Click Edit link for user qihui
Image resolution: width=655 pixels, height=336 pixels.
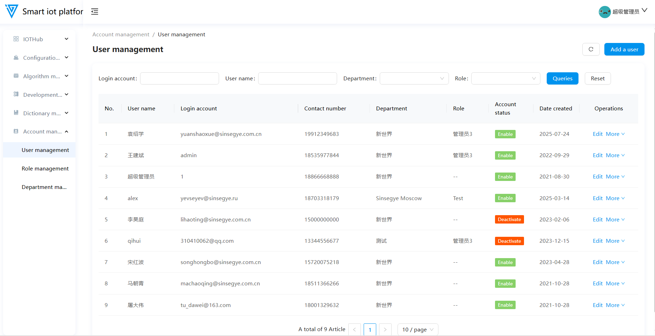(x=597, y=241)
